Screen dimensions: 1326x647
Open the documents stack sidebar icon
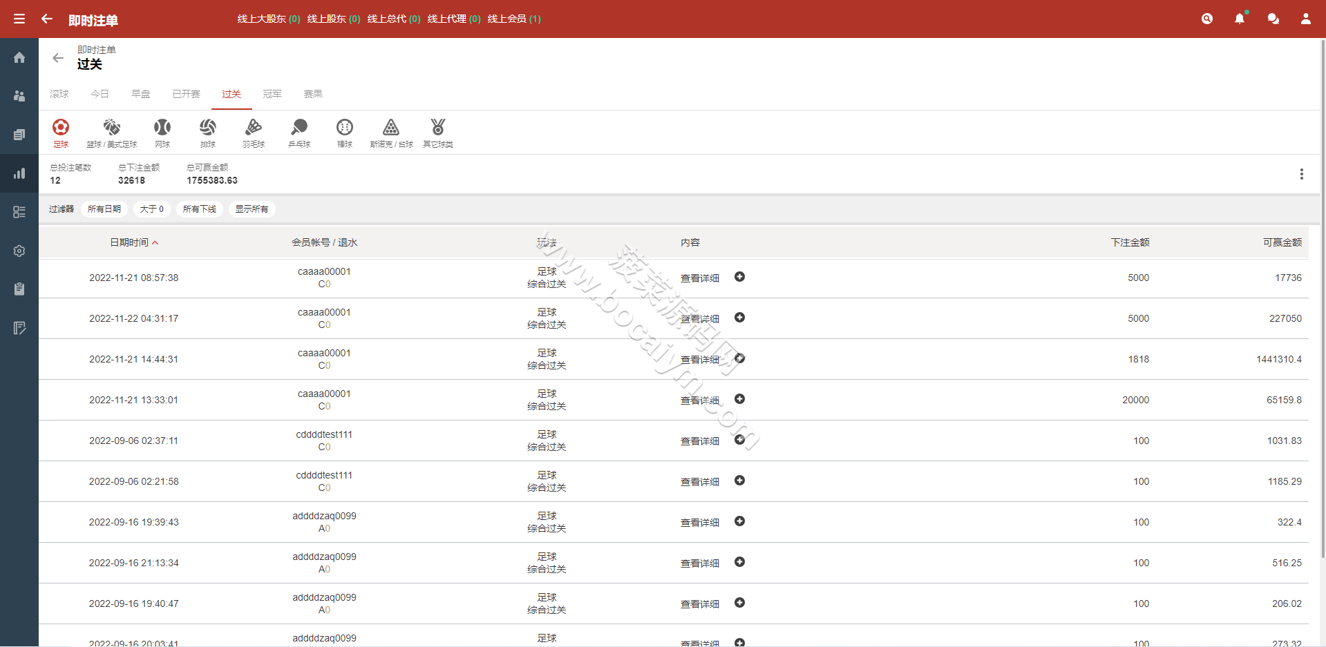[x=19, y=135]
